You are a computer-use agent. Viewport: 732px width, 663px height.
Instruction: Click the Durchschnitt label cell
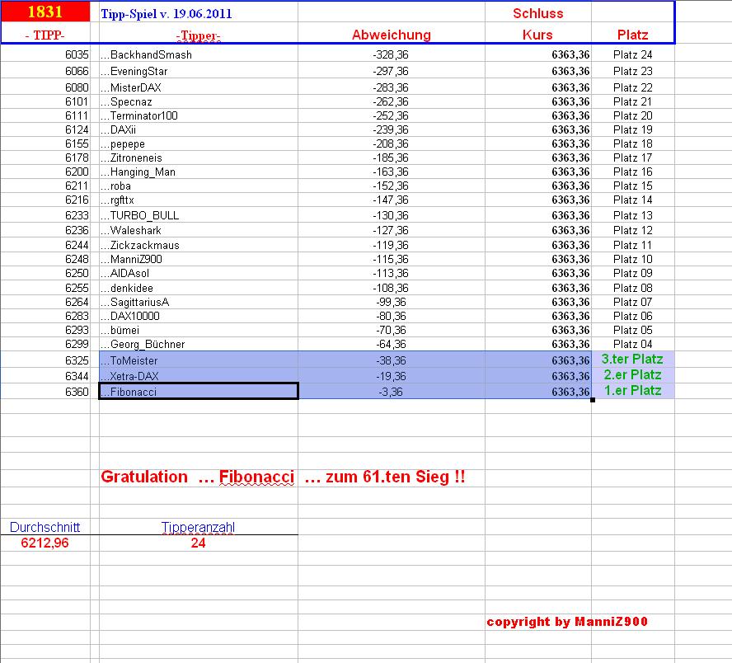45,527
